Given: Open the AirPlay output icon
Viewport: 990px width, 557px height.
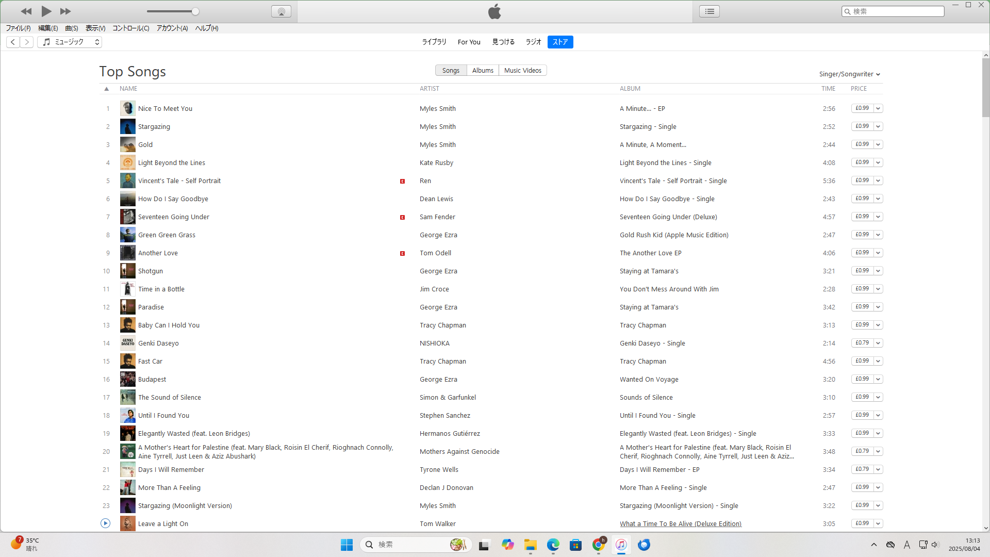Looking at the screenshot, I should coord(281,11).
